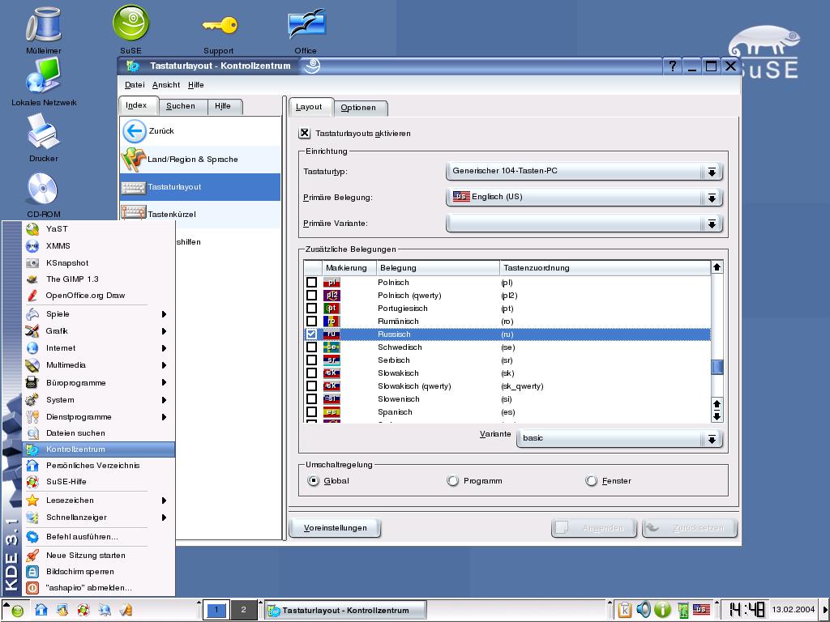Click Tastaturlayout - Kontrollzentrum taskbar button
830x622 pixels.
pyautogui.click(x=345, y=611)
